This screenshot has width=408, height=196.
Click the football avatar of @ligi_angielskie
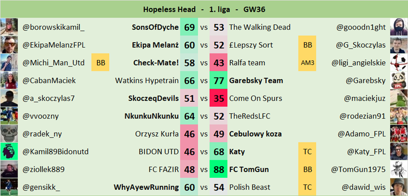(x=399, y=62)
